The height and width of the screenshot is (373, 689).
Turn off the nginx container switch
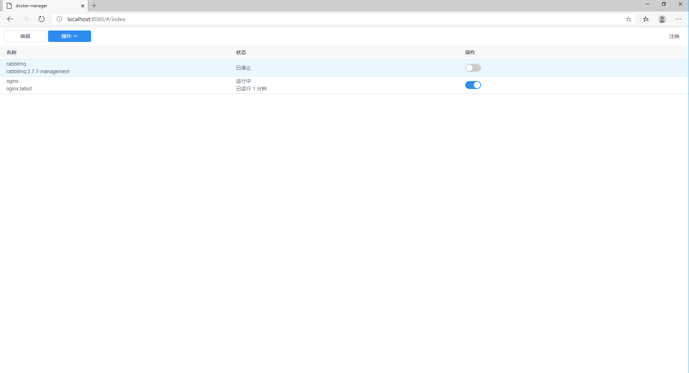(473, 85)
